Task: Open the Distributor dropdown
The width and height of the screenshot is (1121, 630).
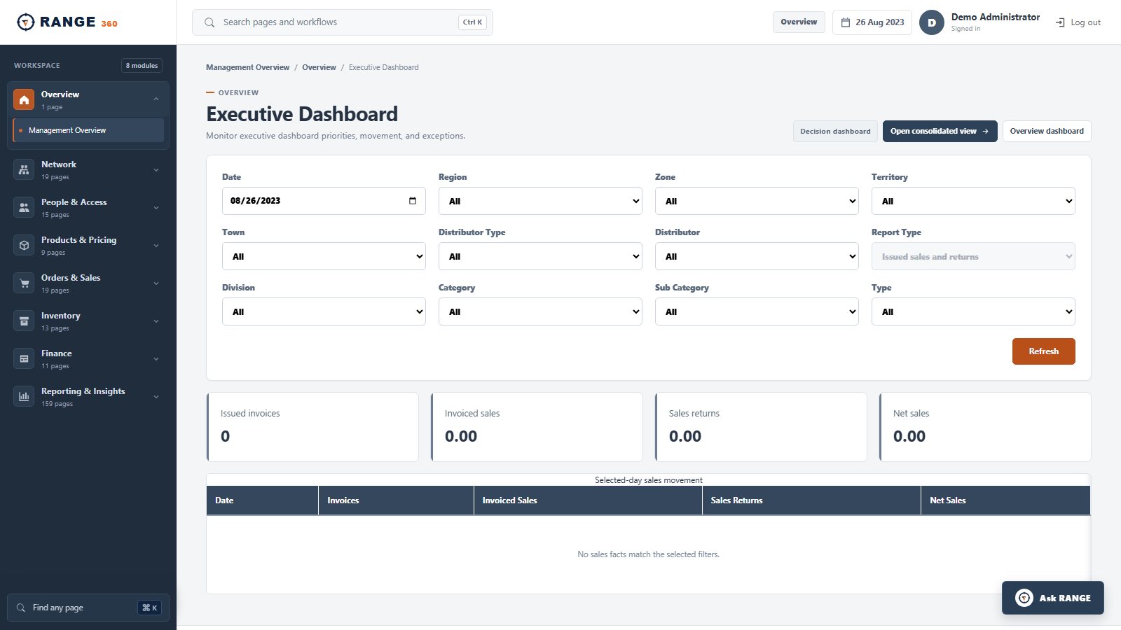Action: [757, 256]
